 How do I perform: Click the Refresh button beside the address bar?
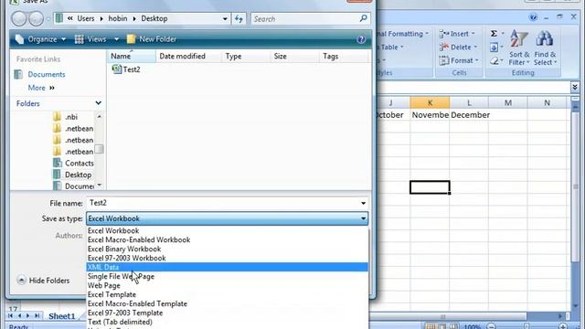[x=239, y=18]
